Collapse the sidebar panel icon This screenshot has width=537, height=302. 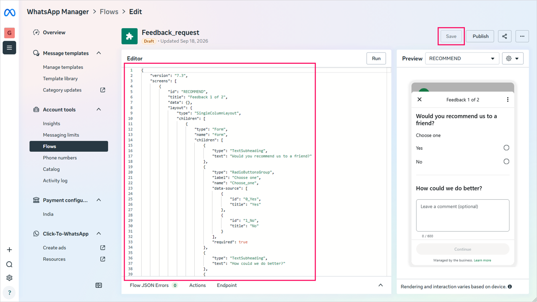(99, 285)
